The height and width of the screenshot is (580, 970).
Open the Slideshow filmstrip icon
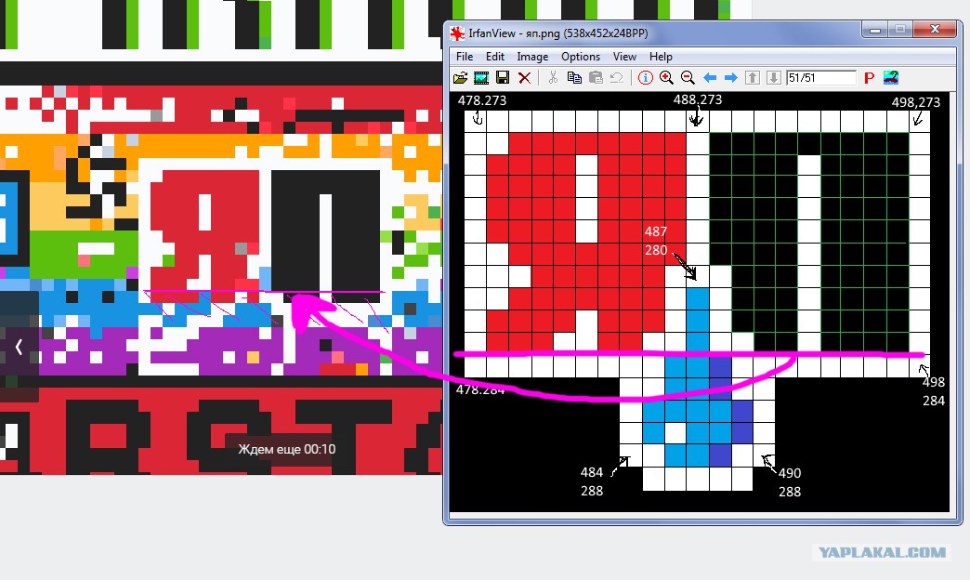tap(480, 77)
